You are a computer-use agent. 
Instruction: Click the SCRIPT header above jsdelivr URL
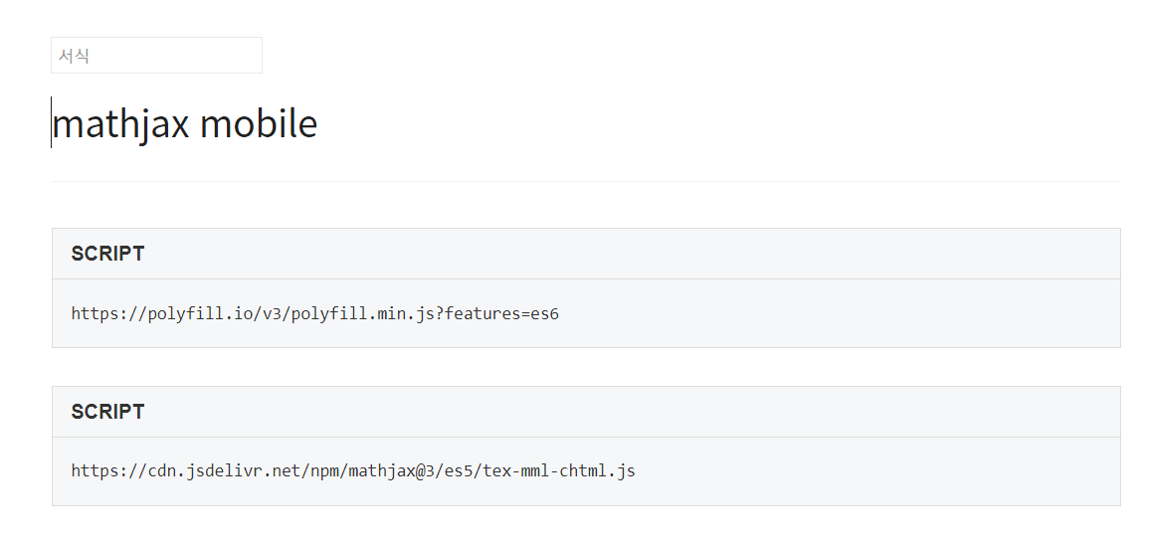586,412
